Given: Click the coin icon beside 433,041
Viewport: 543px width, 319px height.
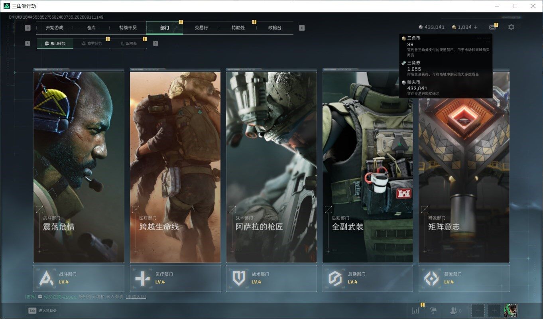Looking at the screenshot, I should (421, 27).
